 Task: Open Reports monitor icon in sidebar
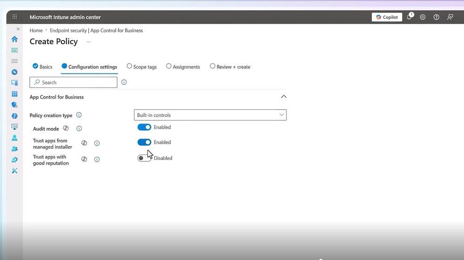coord(14,127)
